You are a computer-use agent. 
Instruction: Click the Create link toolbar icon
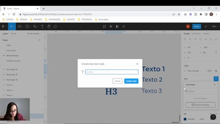(124, 27)
